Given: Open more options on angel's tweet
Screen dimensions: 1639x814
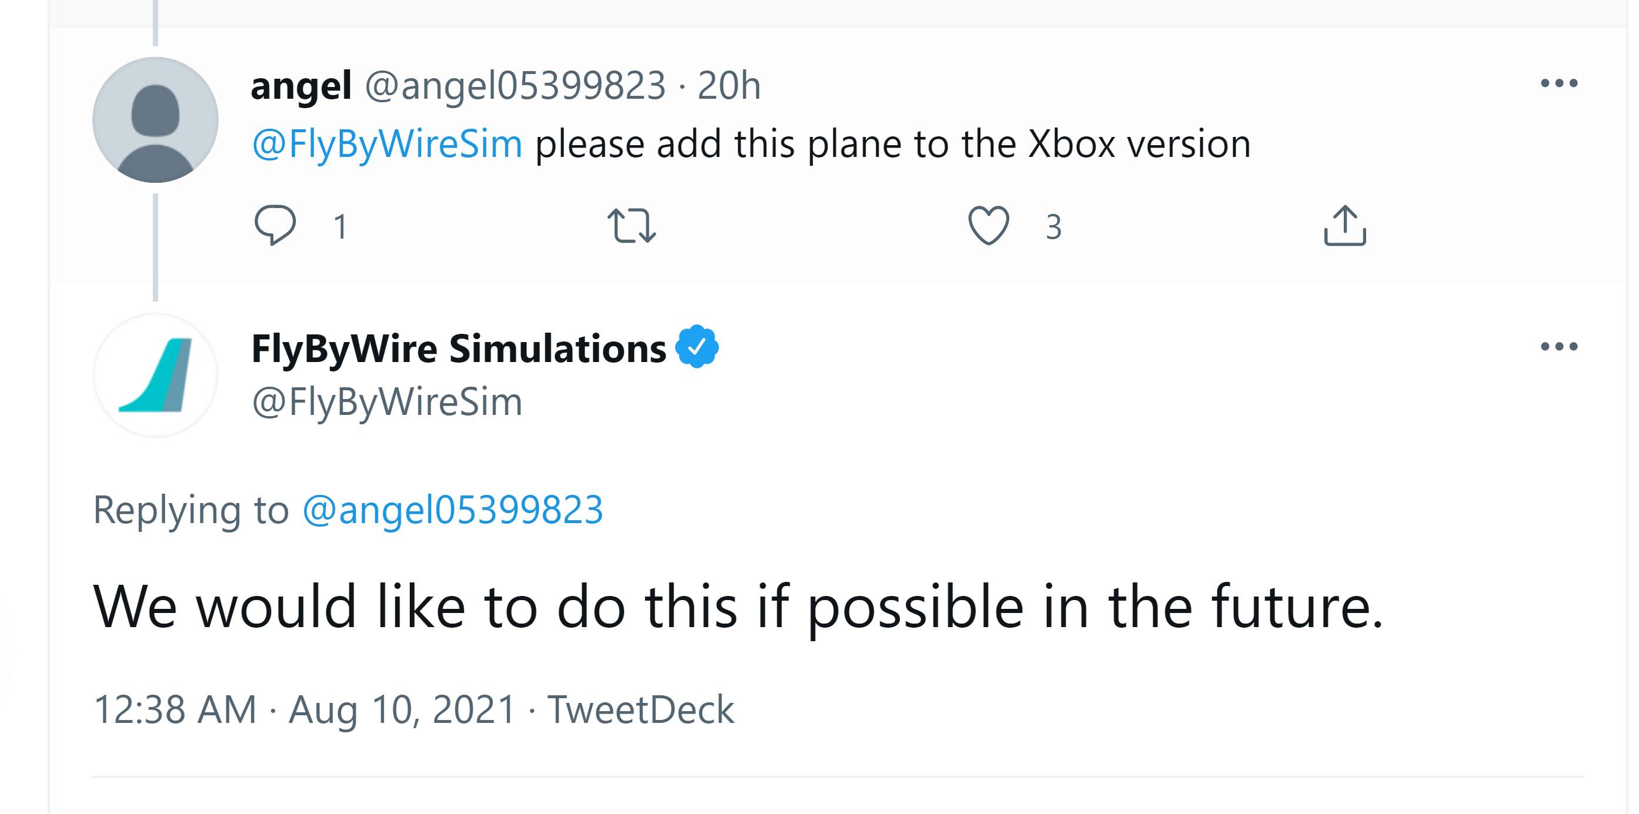Looking at the screenshot, I should [x=1559, y=83].
